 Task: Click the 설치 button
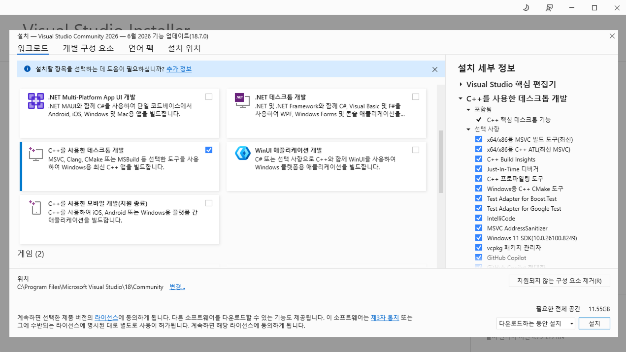(x=594, y=323)
